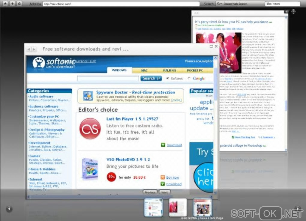This screenshot has height=221, width=306.
Task: Click the round right arrow at bottom right
Action: pyautogui.click(x=297, y=208)
